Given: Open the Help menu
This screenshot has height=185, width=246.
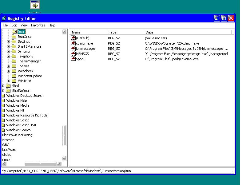Looking at the screenshot, I should [52, 25].
